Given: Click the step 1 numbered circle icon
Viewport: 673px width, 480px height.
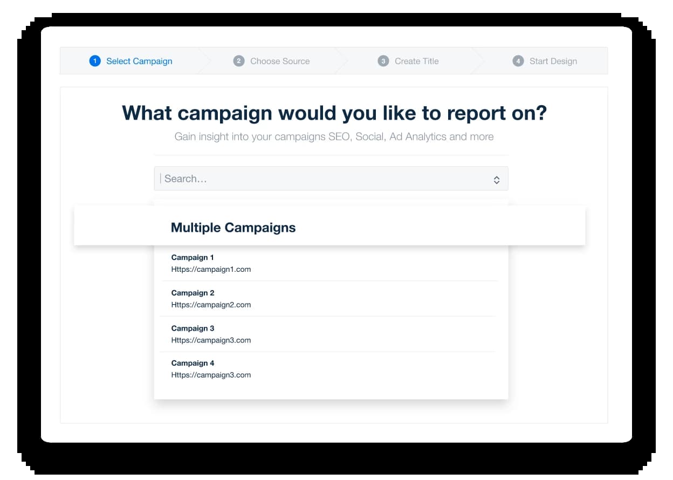Looking at the screenshot, I should (x=95, y=61).
